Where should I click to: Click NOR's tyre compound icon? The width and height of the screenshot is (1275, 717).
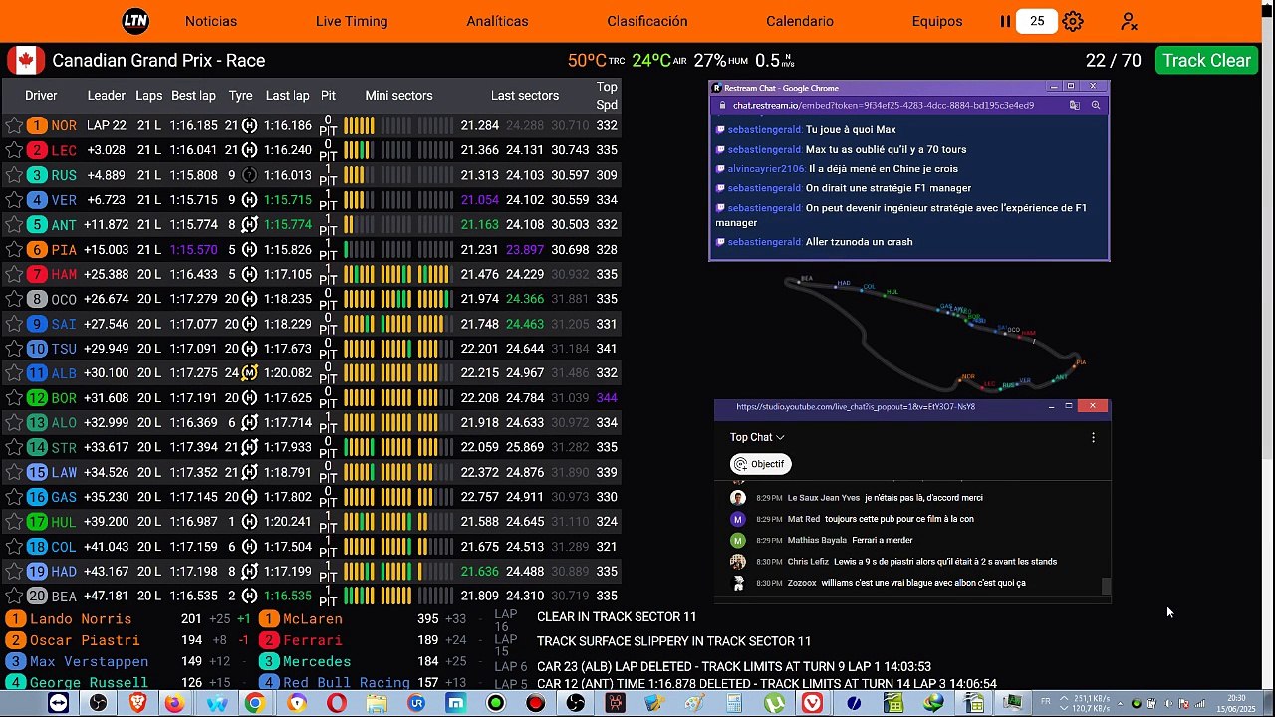(x=249, y=125)
